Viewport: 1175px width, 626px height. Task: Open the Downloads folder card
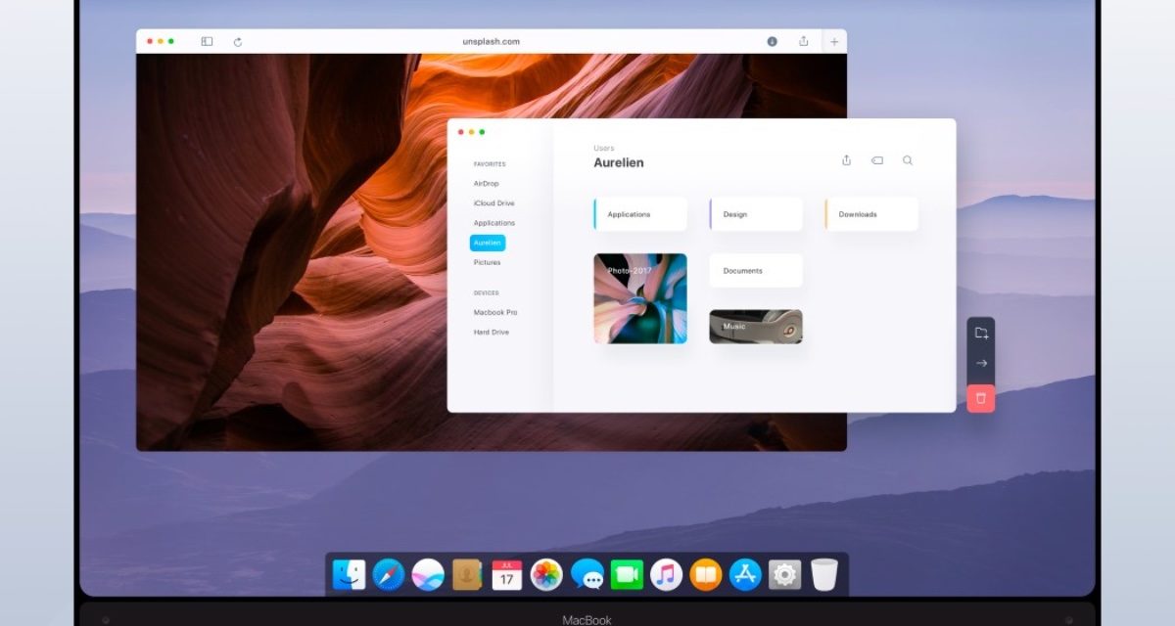click(871, 214)
